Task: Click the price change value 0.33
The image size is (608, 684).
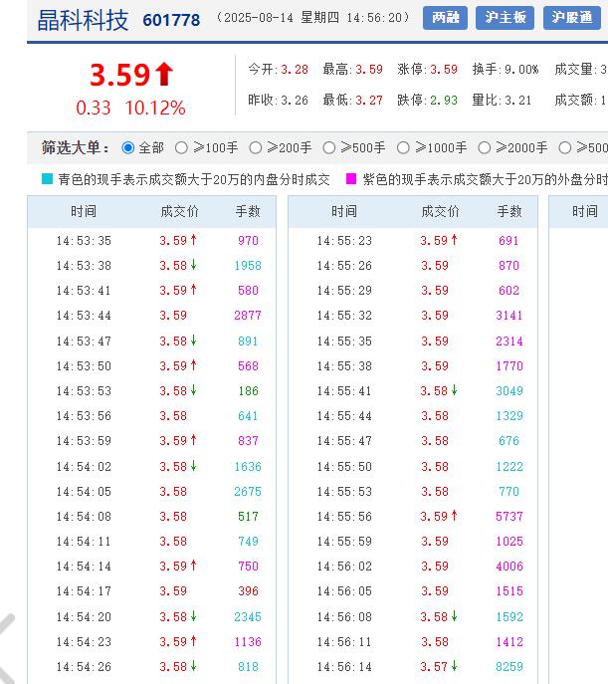Action: [x=94, y=108]
